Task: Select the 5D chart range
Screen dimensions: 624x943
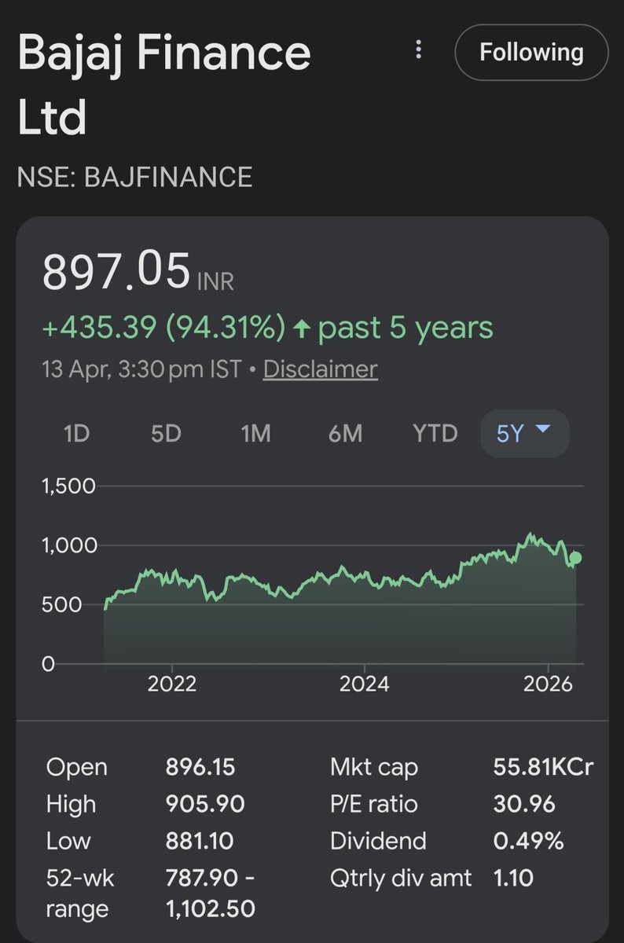Action: pyautogui.click(x=166, y=433)
